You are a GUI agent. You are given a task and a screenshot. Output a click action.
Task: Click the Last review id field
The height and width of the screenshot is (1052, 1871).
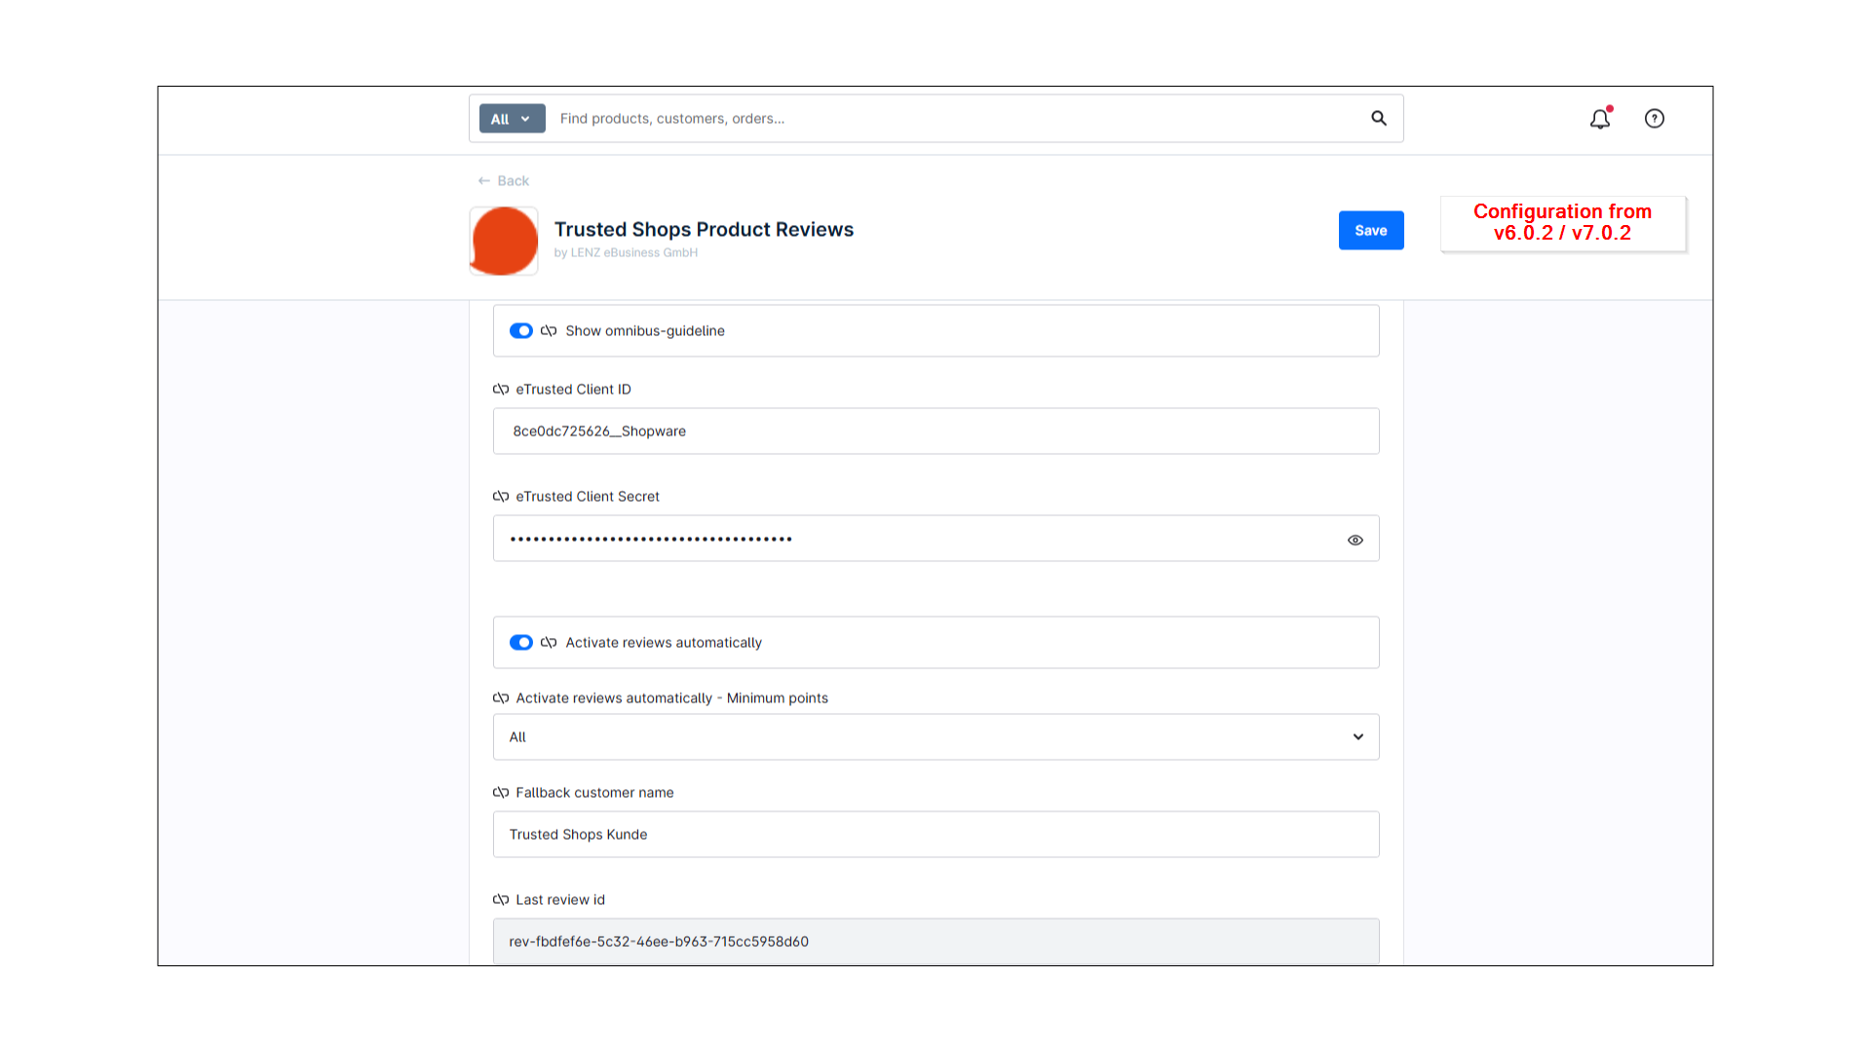tap(936, 942)
